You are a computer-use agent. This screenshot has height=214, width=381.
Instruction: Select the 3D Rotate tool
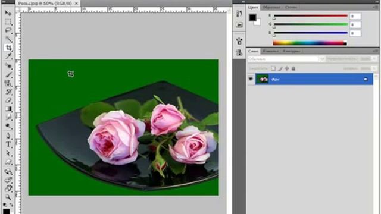8,172
